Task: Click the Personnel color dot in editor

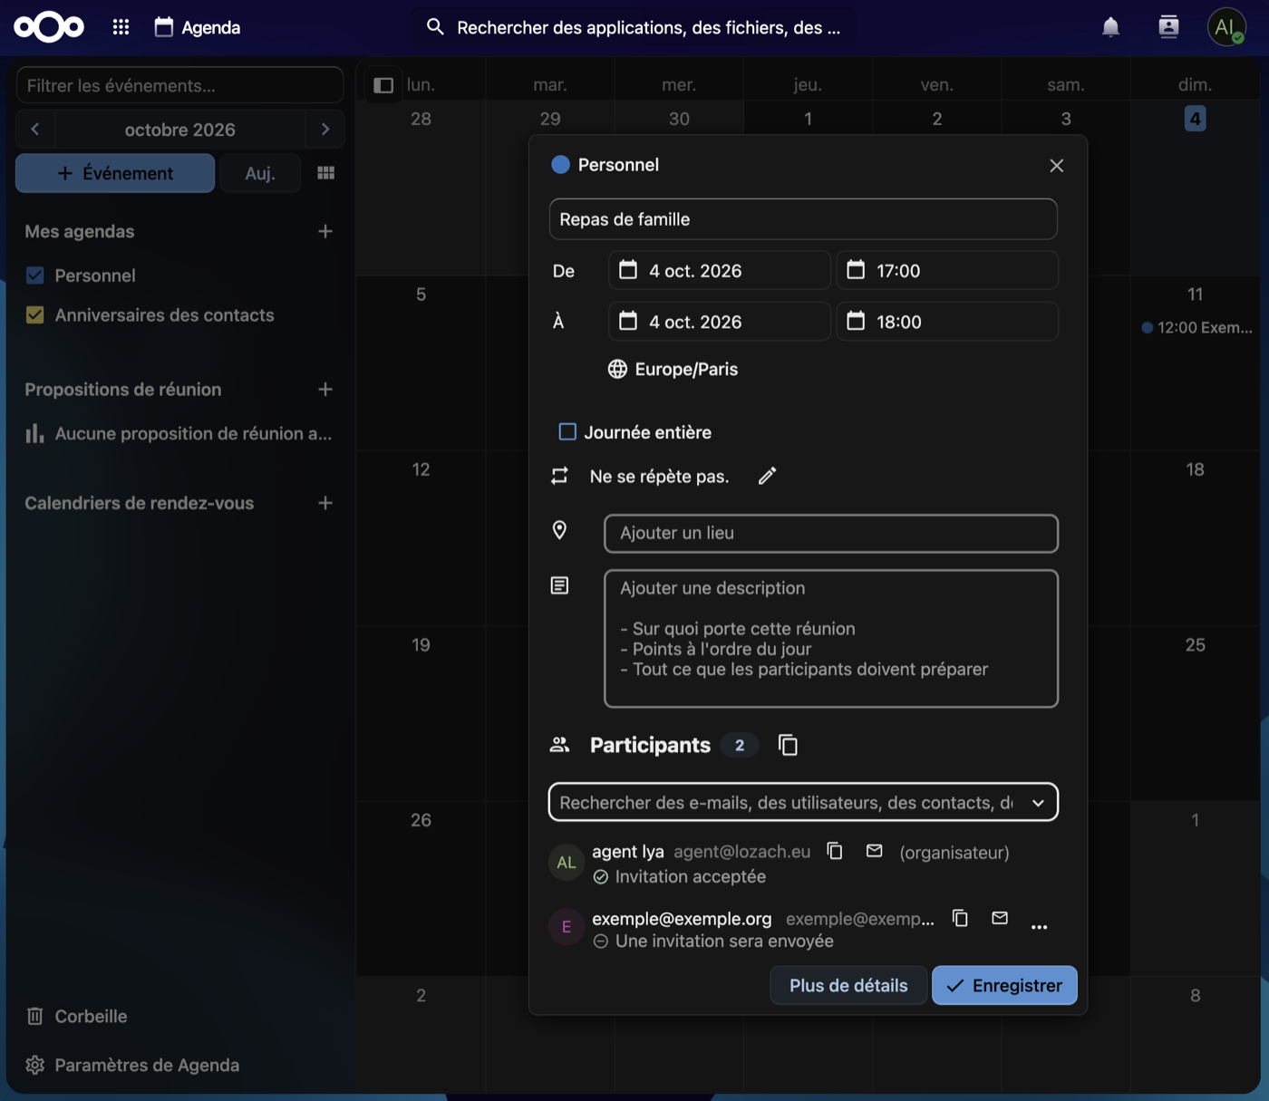Action: pos(560,165)
